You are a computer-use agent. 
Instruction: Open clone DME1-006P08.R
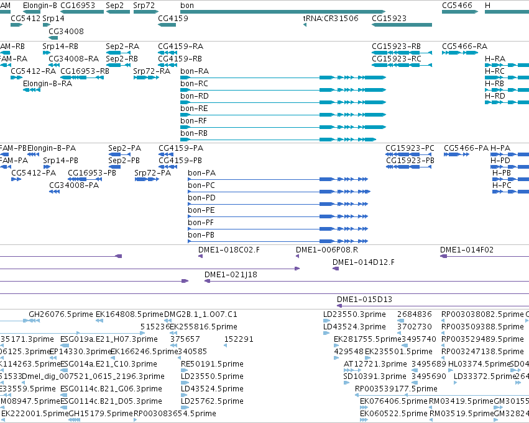click(x=297, y=256)
